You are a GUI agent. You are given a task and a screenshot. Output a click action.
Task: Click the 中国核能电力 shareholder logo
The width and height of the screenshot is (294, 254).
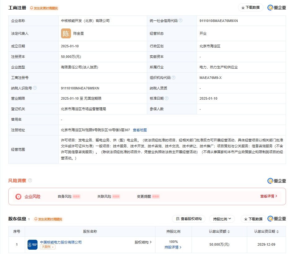pyautogui.click(x=33, y=244)
